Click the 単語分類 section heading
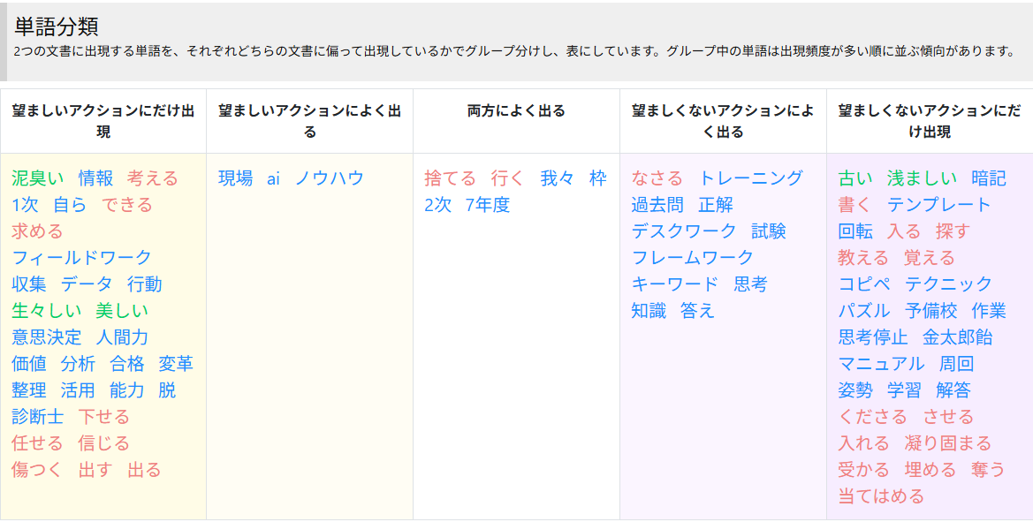Viewport: 1033px width, 522px height. [57, 26]
